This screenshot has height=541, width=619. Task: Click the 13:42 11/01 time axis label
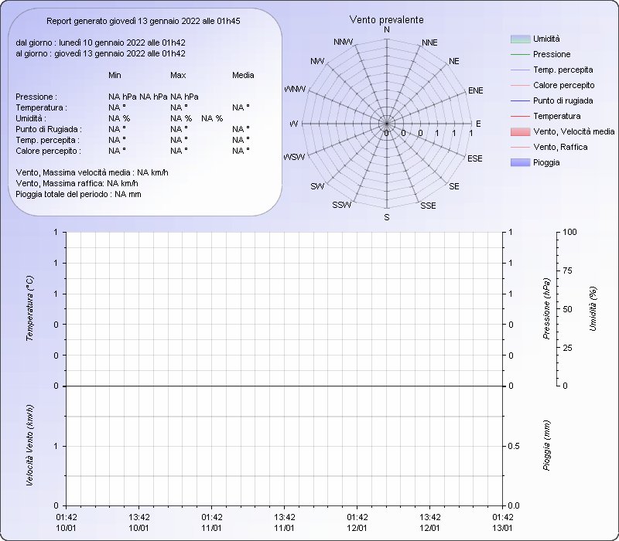pos(285,522)
